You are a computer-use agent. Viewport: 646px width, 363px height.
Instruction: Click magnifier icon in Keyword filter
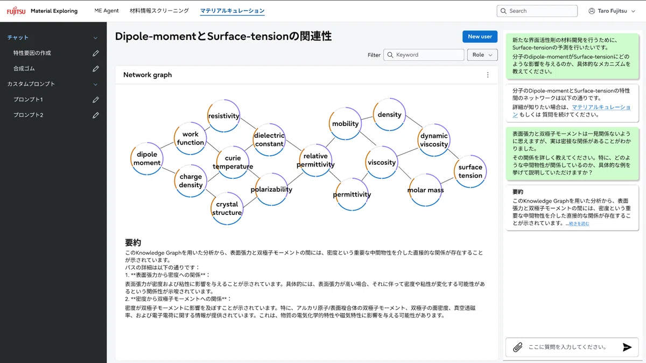(390, 55)
